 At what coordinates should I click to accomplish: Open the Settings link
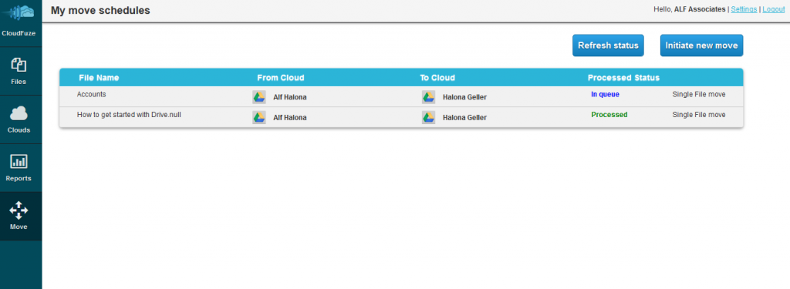pyautogui.click(x=744, y=9)
